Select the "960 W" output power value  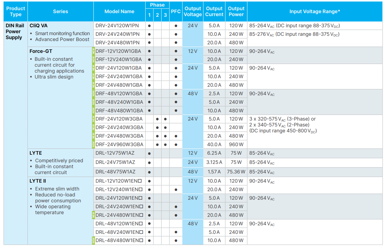click(x=236, y=145)
